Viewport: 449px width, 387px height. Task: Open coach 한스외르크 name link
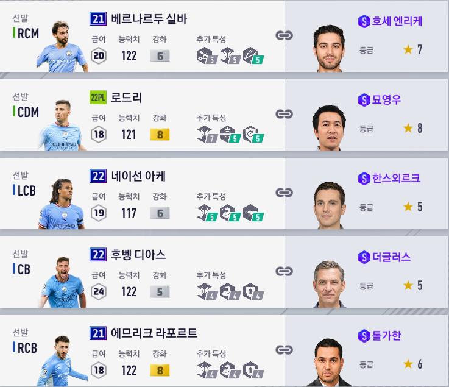click(x=396, y=178)
